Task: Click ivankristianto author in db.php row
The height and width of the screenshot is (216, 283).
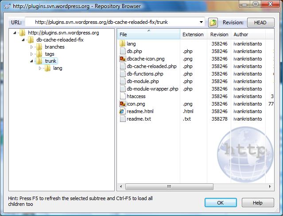Action: pyautogui.click(x=248, y=51)
